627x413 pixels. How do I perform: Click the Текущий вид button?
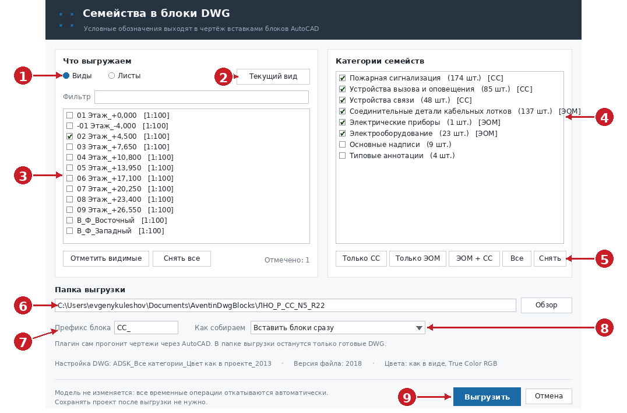click(273, 76)
